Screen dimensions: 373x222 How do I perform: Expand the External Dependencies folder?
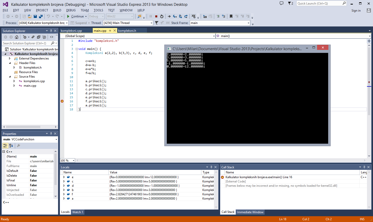tap(10, 58)
